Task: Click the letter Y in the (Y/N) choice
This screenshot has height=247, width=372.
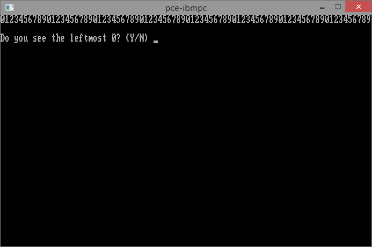Action: coord(132,38)
